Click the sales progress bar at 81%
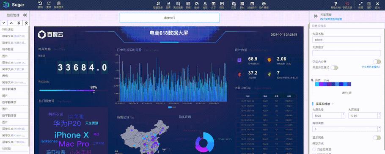The width and height of the screenshot is (385, 154). pyautogui.click(x=73, y=91)
